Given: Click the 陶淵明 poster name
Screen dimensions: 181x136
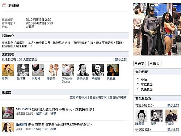Looking at the screenshot, I should (x=21, y=125).
